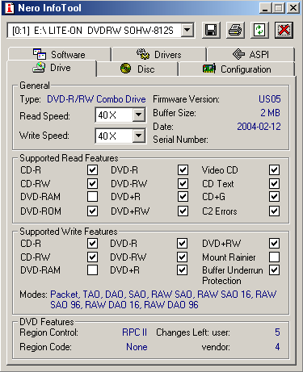Expand the Read Speed dropdown arrow
This screenshot has width=303, height=372.
point(139,115)
